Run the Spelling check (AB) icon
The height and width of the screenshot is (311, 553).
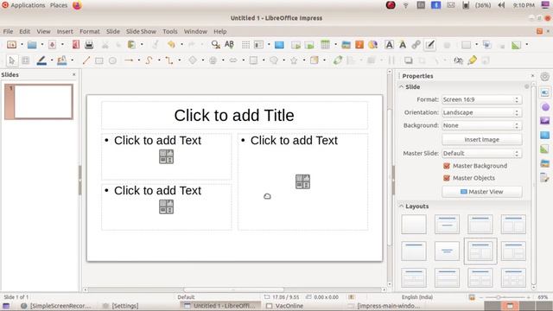click(229, 45)
